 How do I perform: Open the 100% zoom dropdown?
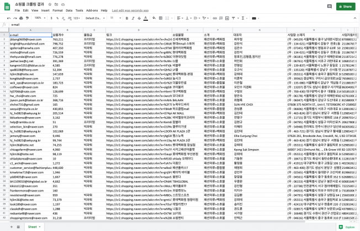pos(40,18)
